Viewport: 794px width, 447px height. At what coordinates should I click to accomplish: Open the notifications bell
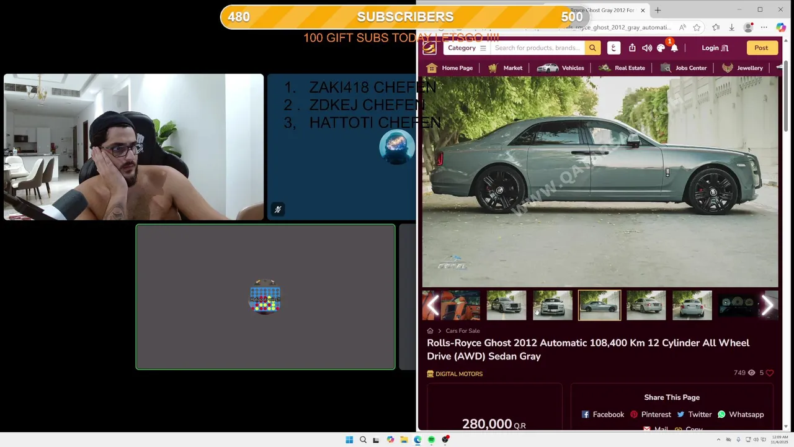pos(674,48)
